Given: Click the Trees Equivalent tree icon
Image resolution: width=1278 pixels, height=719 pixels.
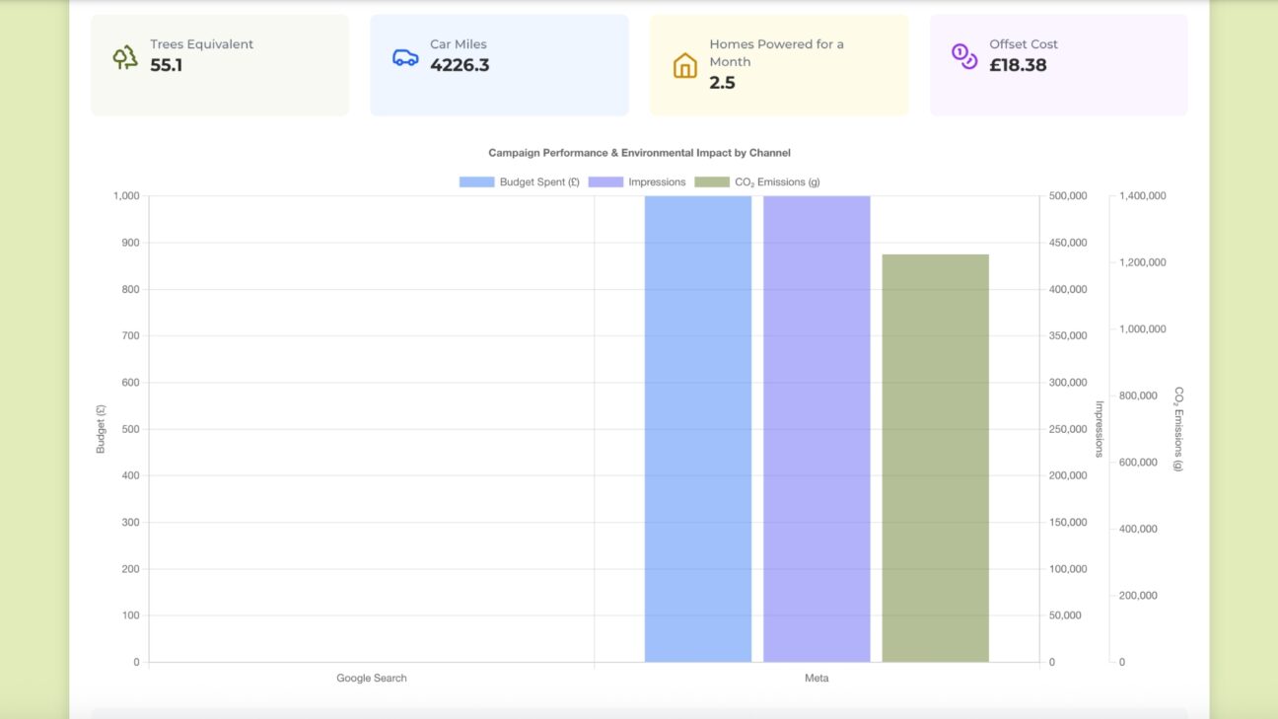Looking at the screenshot, I should point(125,57).
